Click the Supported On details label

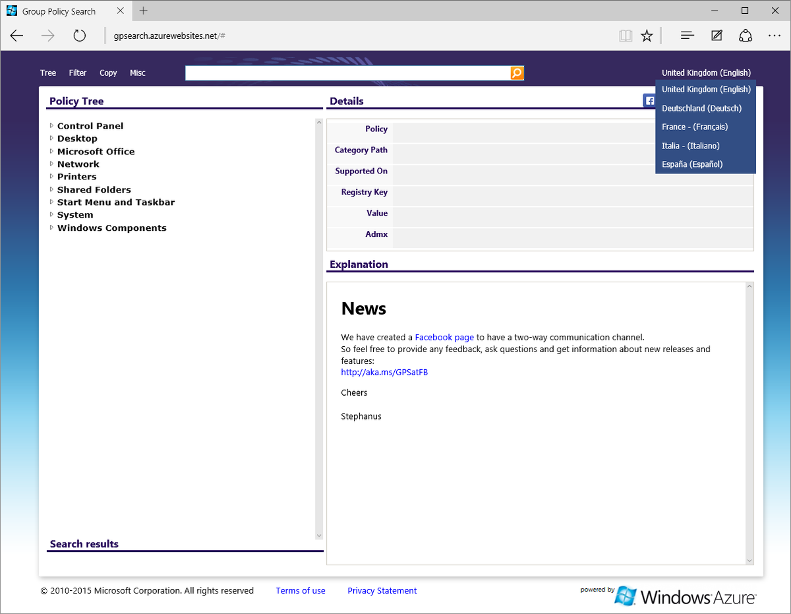click(x=361, y=171)
